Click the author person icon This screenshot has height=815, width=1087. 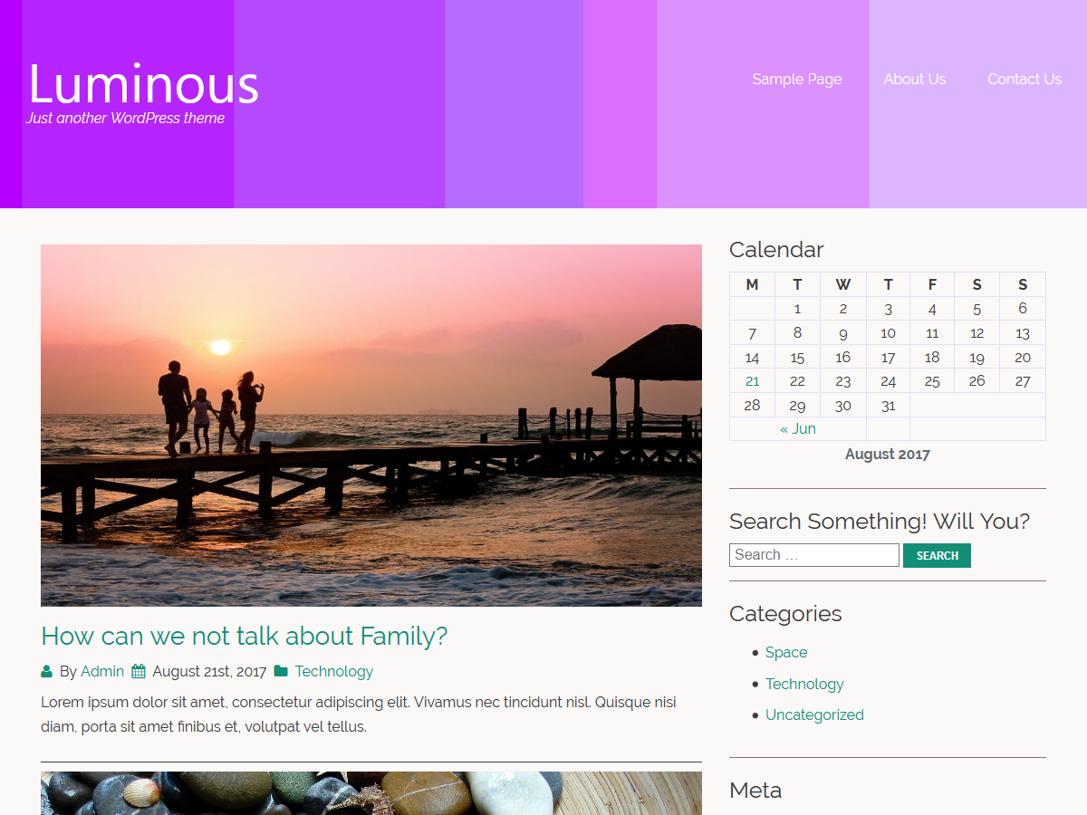tap(46, 671)
